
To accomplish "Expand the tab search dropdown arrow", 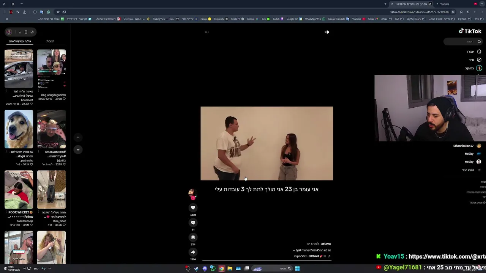I will (482, 4).
